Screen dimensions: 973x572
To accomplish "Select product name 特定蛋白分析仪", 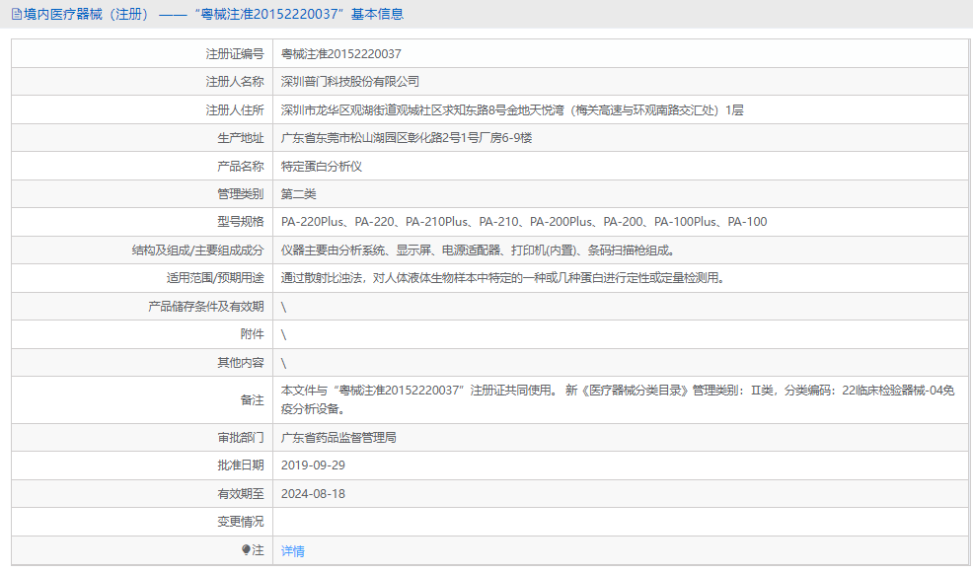I will tap(322, 167).
